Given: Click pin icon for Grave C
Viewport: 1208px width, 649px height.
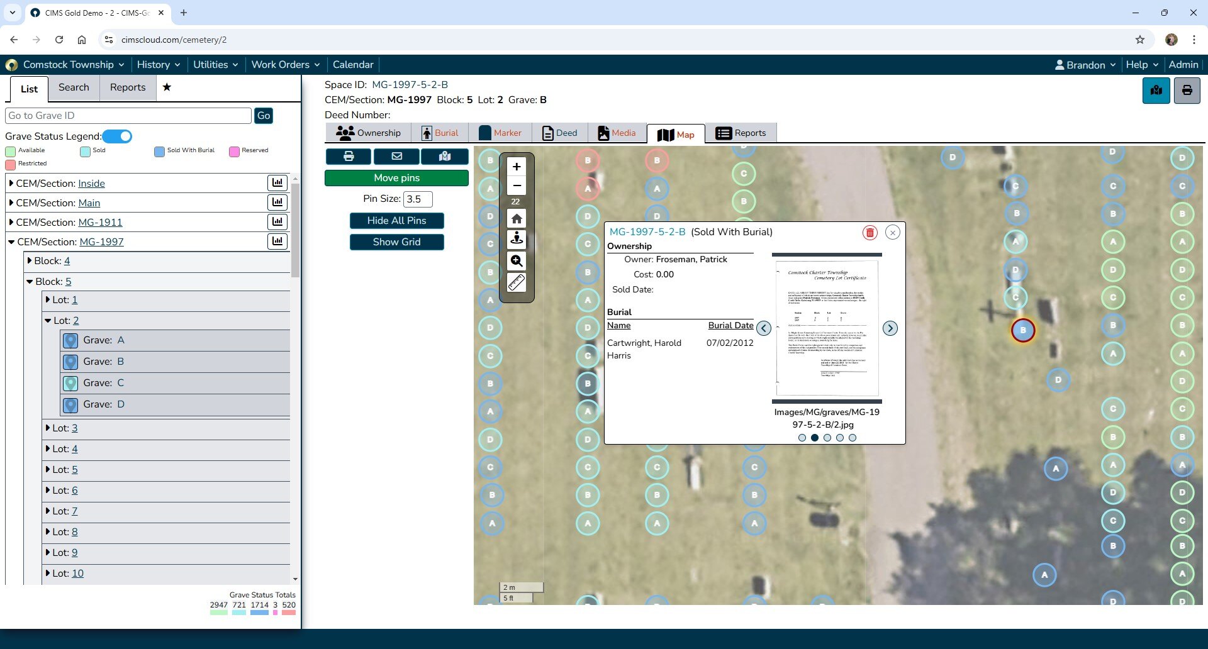Looking at the screenshot, I should coord(70,383).
